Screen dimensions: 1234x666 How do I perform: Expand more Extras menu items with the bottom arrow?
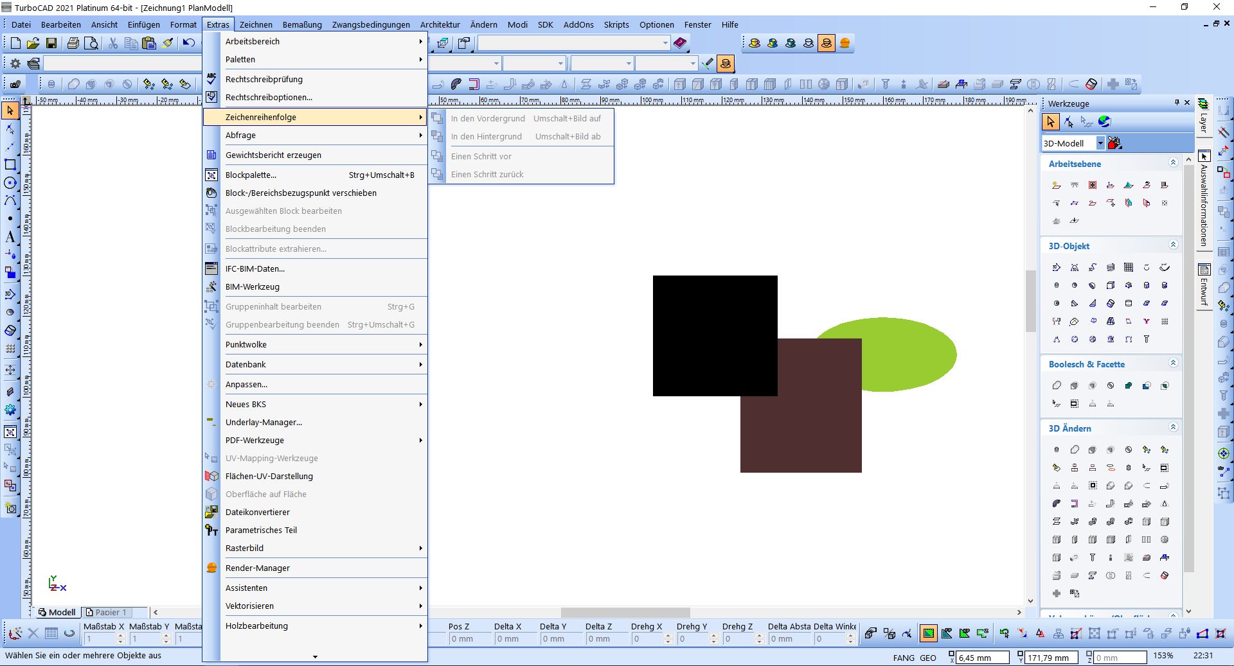[315, 656]
